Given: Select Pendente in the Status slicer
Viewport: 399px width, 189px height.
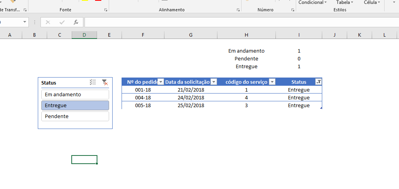Looking at the screenshot, I should click(x=75, y=116).
